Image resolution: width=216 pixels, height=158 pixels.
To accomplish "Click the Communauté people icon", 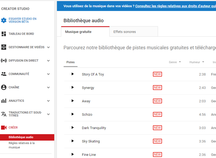I will pos(4,74).
